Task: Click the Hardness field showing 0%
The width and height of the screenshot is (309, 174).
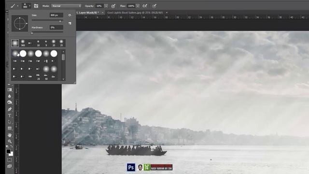Action: [x=56, y=28]
